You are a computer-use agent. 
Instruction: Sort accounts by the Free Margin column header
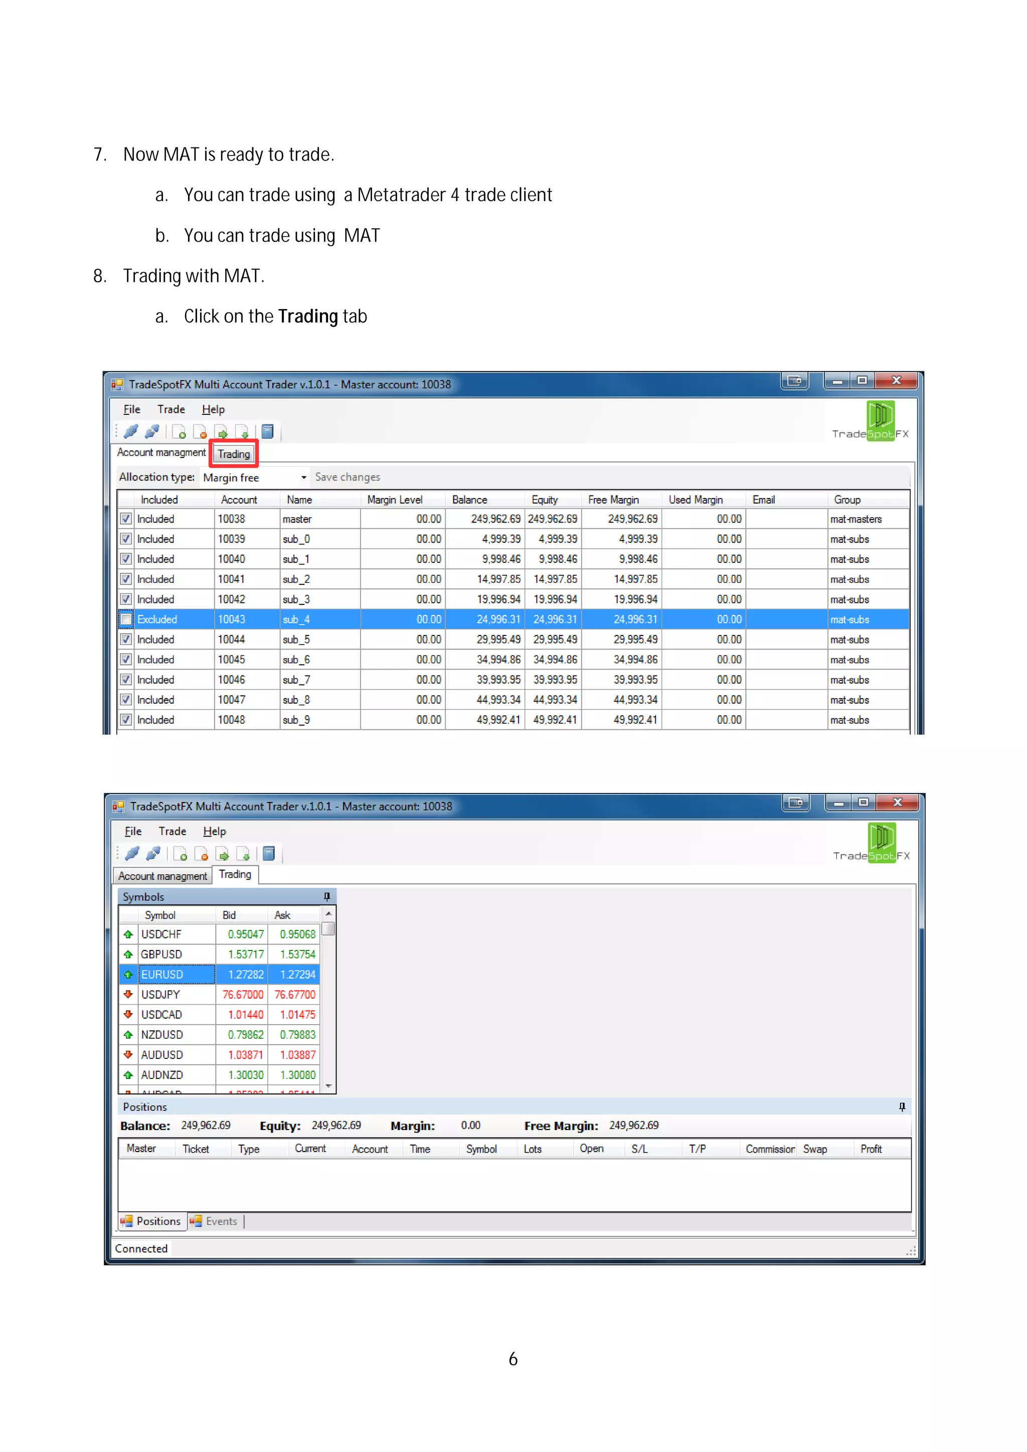[x=621, y=500]
